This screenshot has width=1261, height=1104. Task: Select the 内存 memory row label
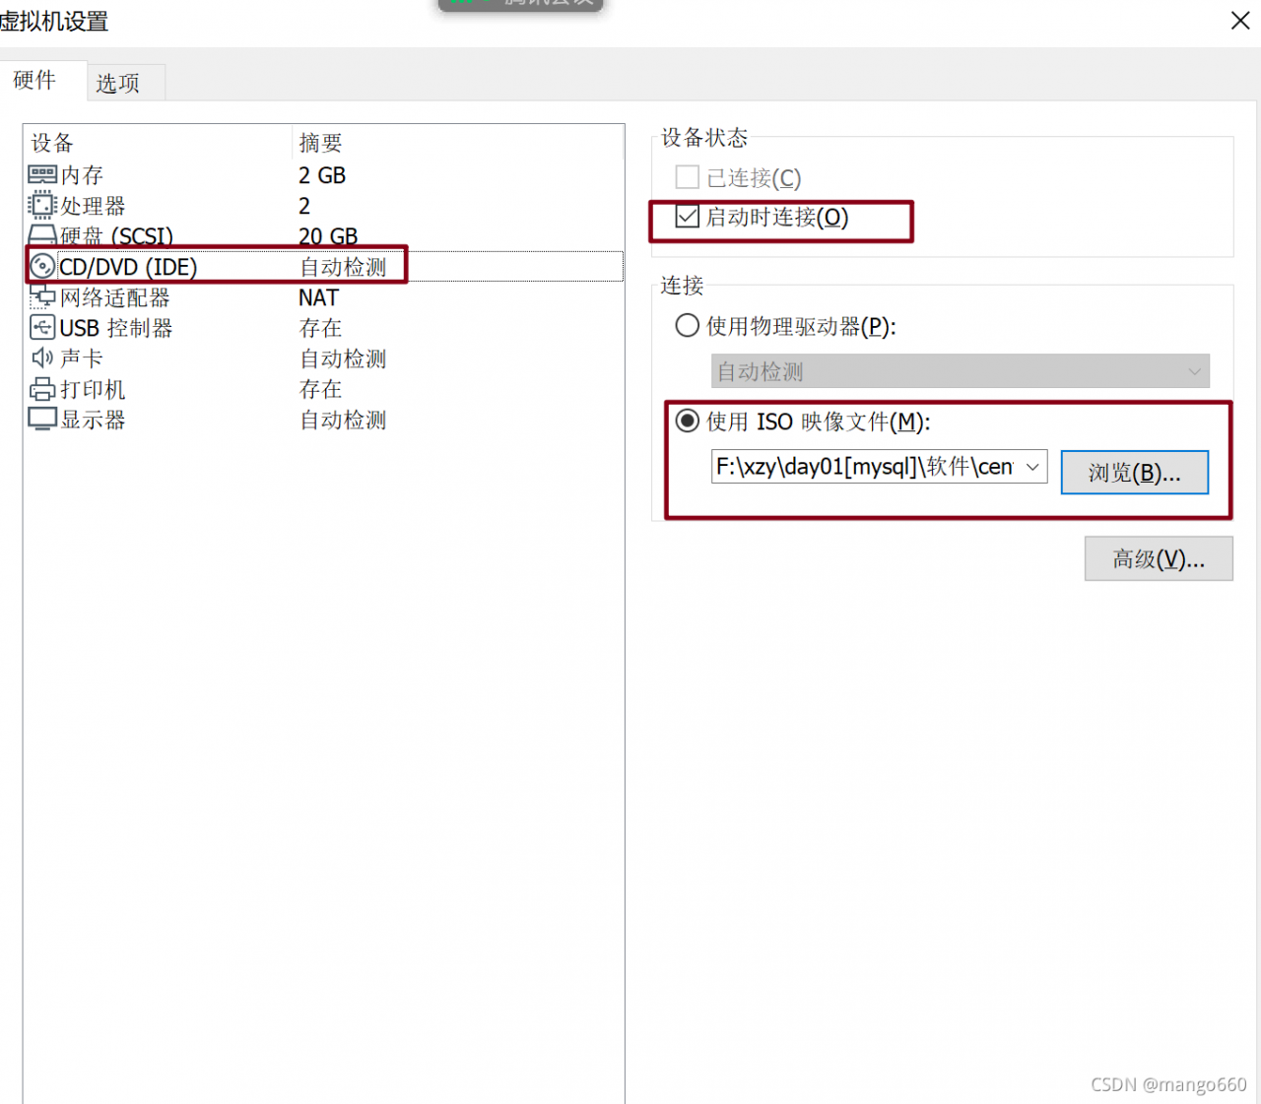[x=82, y=175]
